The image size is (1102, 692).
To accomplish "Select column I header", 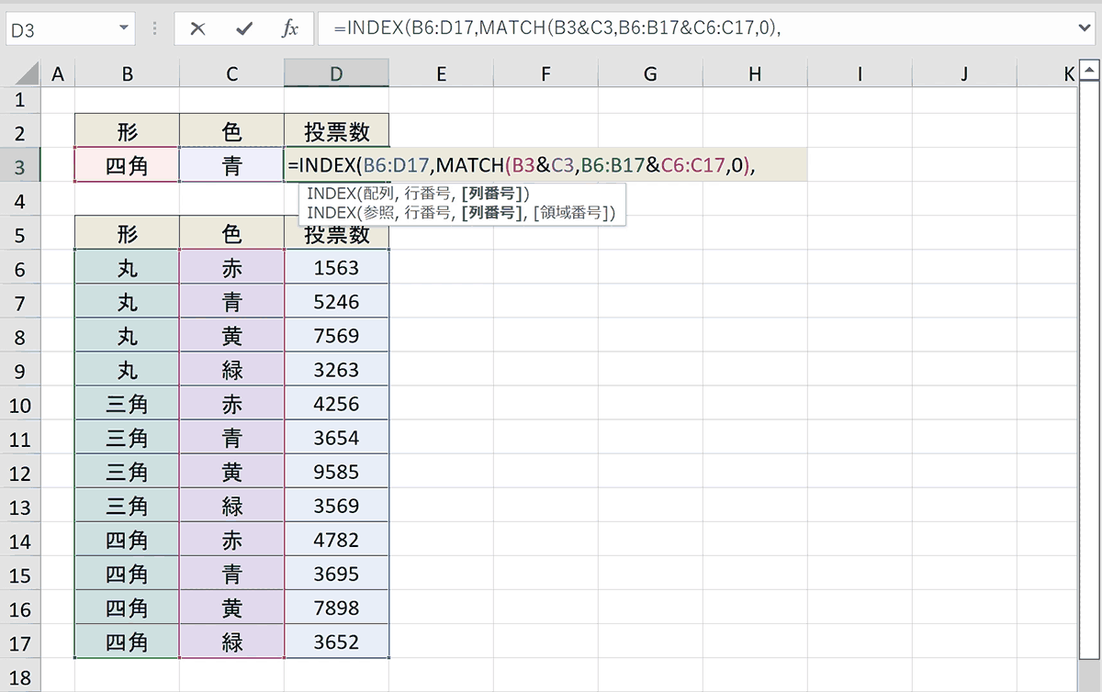I will 860,73.
